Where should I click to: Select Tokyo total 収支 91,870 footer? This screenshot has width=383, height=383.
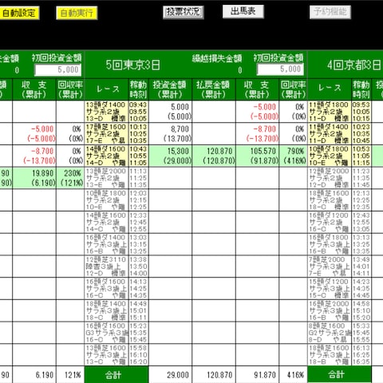258,375
